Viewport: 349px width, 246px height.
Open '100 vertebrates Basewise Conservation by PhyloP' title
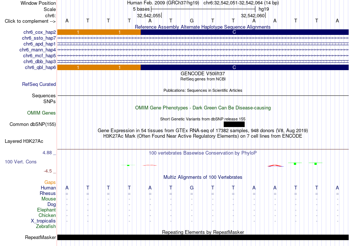pos(202,153)
